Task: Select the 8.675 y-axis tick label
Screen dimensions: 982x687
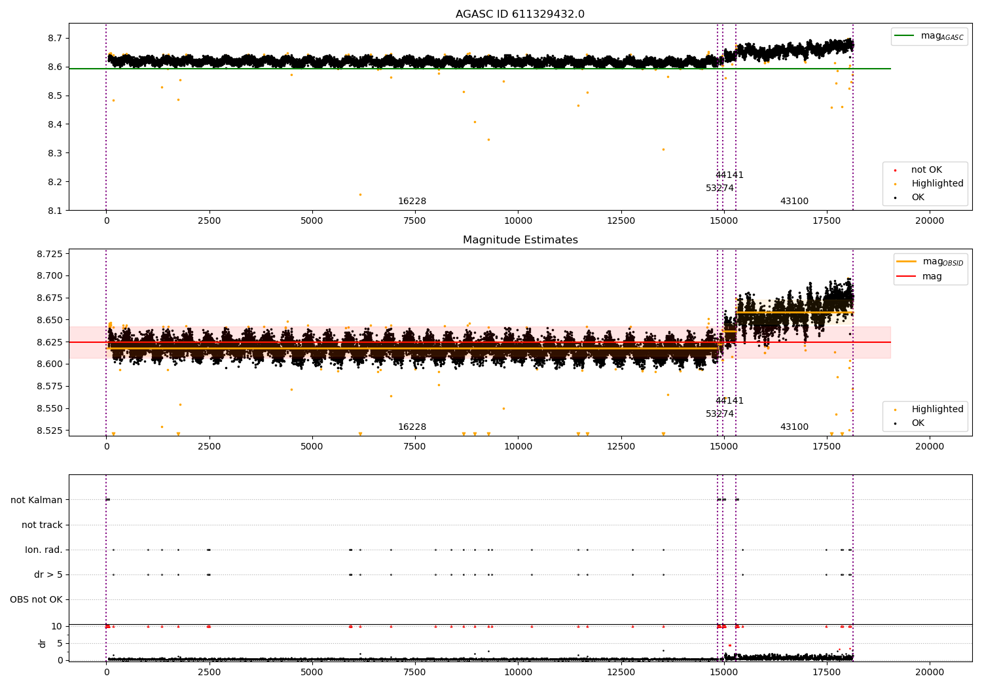Action: [x=50, y=298]
